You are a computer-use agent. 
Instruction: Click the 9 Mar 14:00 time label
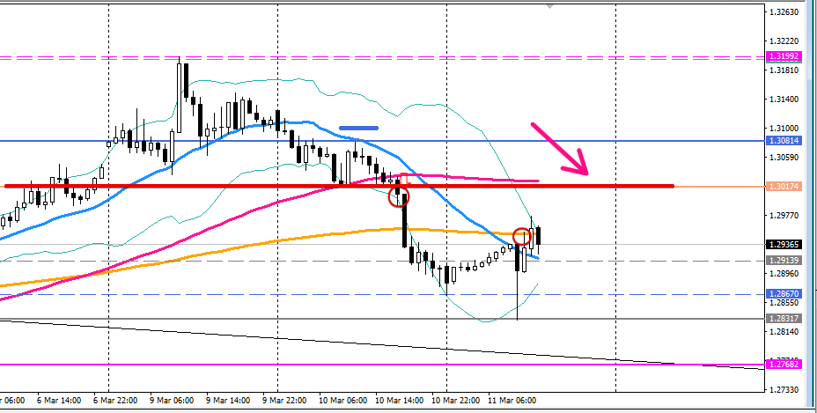click(228, 401)
